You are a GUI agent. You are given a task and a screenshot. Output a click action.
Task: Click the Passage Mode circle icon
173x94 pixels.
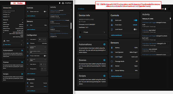tap(112, 61)
